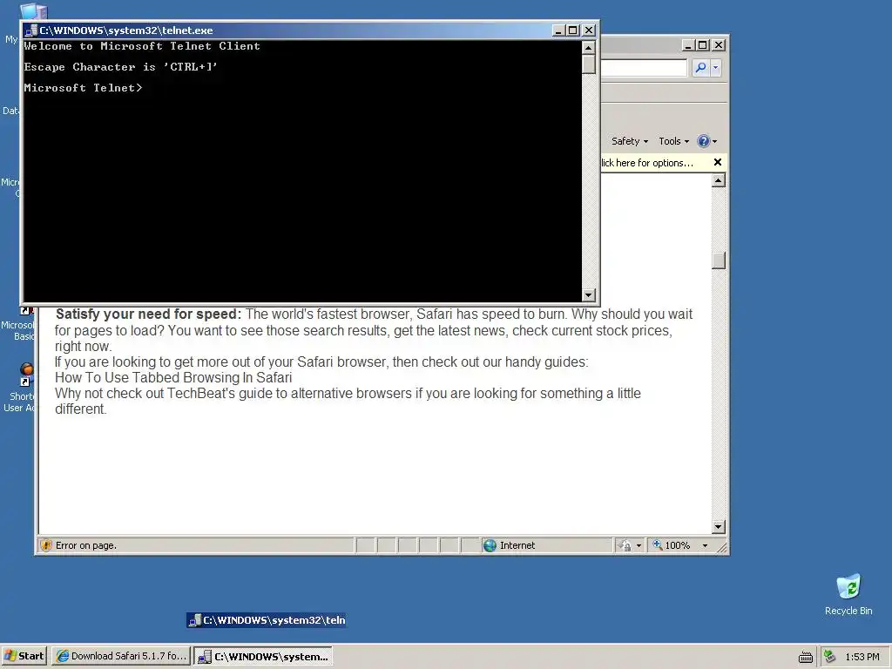Click the browser page scroll down arrow
This screenshot has width=892, height=669.
point(719,527)
